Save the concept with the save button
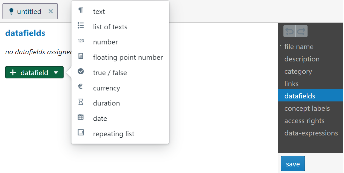 click(x=293, y=164)
